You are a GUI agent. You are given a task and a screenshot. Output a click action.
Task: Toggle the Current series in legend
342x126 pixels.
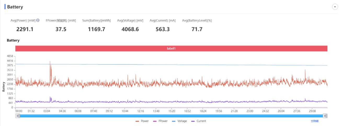tap(199, 121)
